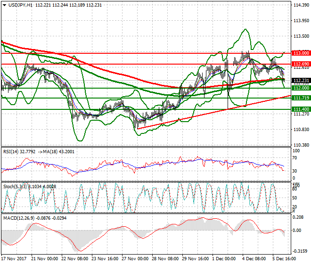311x264 pixels.
Task: Click the Stochastic scale value 50
Action: (x=295, y=198)
